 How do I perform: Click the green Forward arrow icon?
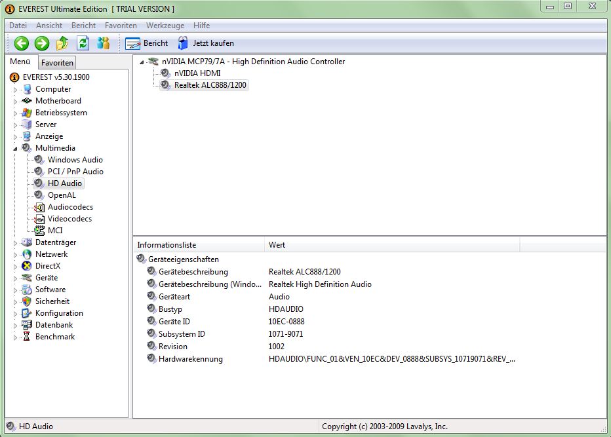(x=42, y=43)
